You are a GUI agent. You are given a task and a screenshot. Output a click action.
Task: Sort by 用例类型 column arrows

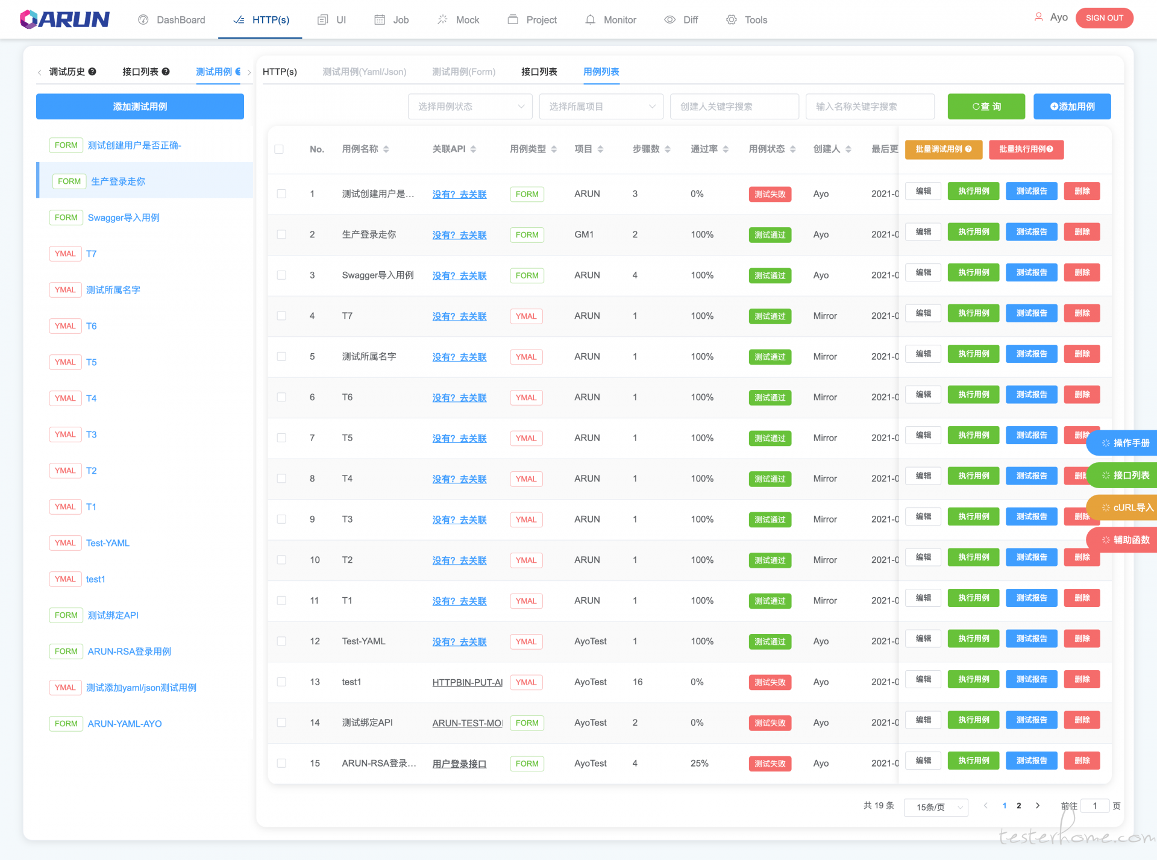(x=554, y=149)
